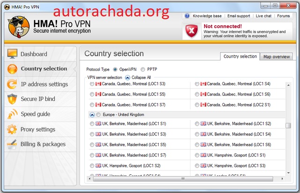Viewport: 300px width, 193px height.
Task: Select the PPTP protocol radio button
Action: 143,69
